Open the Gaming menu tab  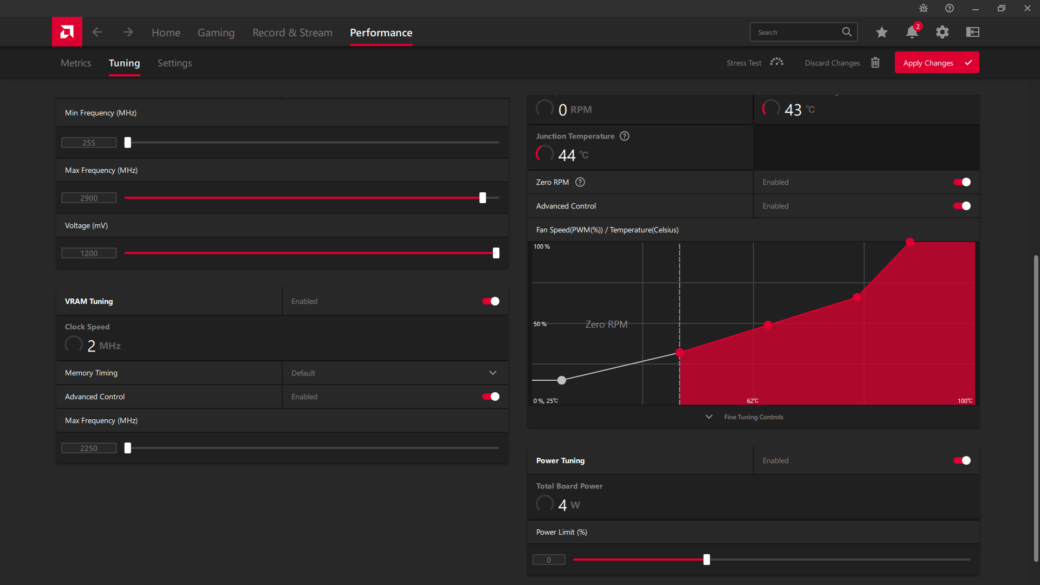(x=216, y=32)
